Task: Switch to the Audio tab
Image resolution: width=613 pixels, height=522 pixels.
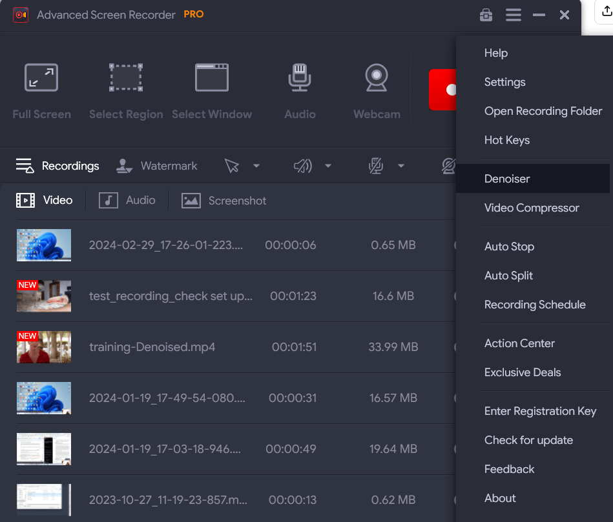Action: (127, 201)
